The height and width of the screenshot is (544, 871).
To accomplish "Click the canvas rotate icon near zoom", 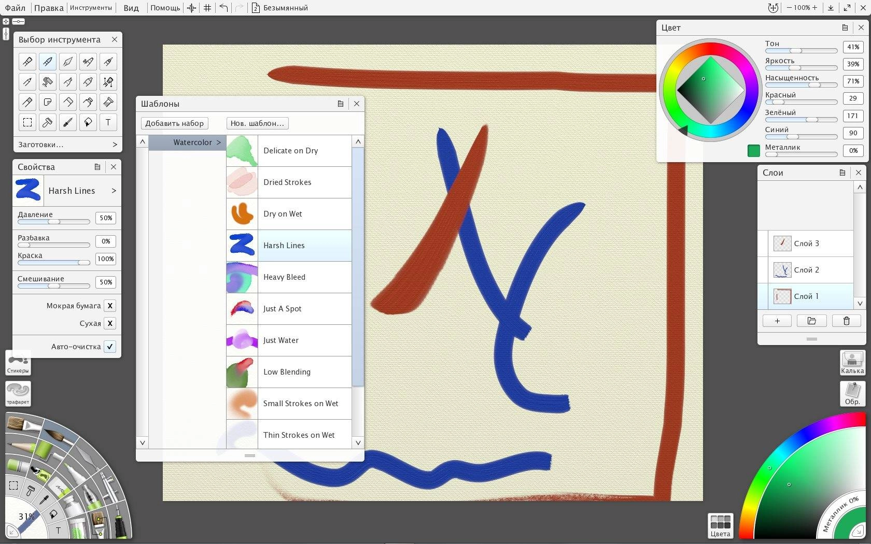I will click(773, 8).
